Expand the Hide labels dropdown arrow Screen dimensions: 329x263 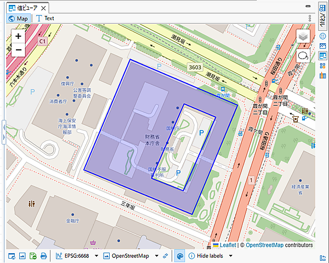tap(231, 256)
